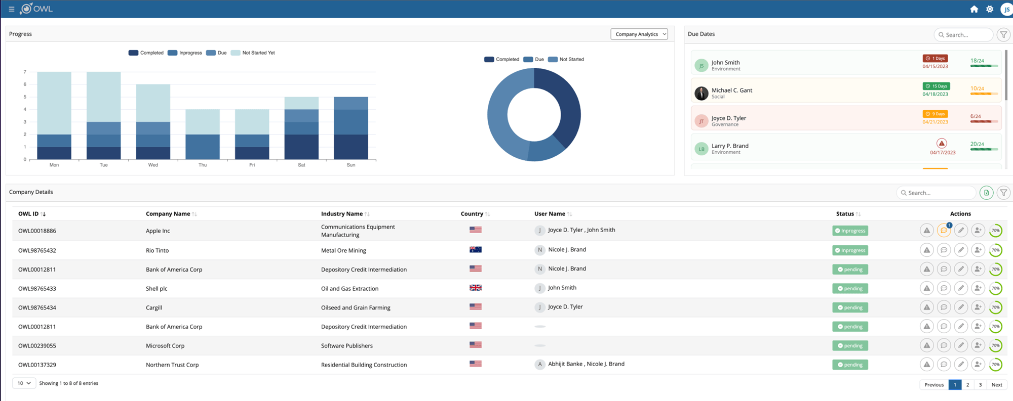
Task: Toggle Due series in bar chart legend
Action: 216,53
